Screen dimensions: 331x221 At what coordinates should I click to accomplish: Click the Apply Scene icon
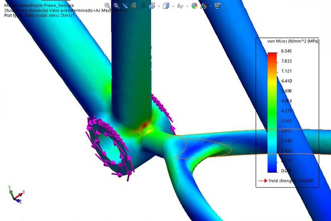tap(203, 6)
